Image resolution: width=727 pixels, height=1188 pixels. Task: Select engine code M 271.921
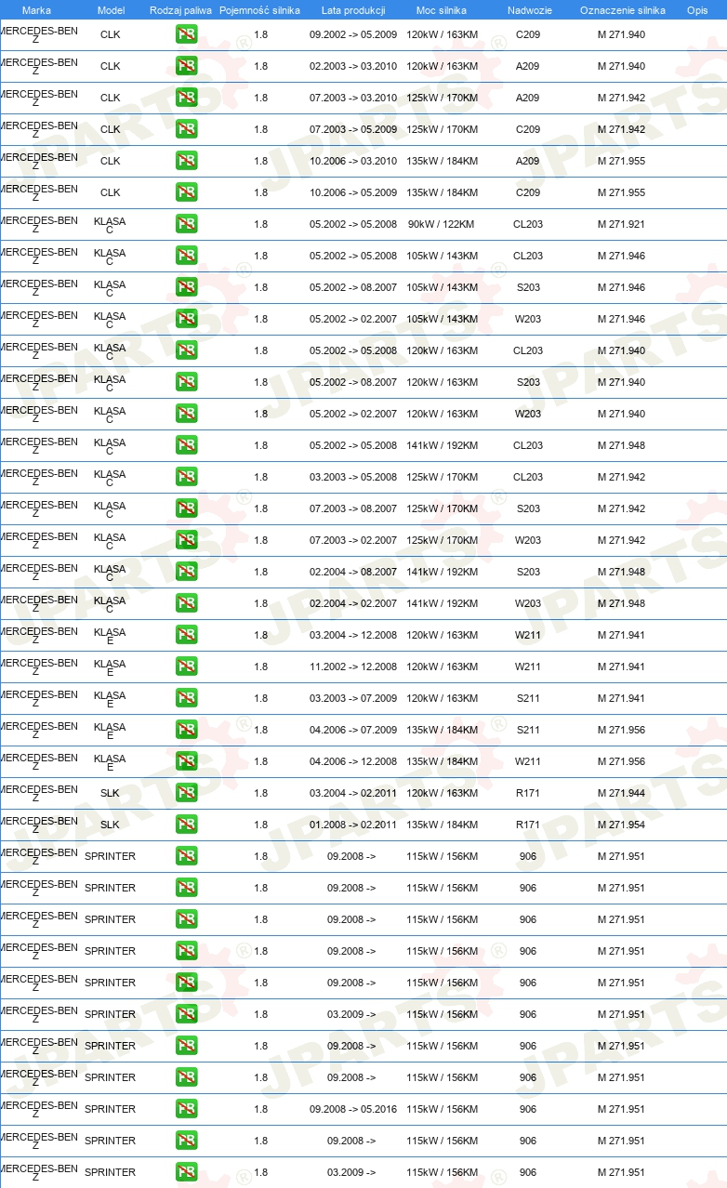(621, 224)
